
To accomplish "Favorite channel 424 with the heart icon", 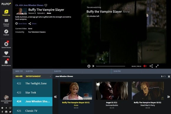I will 46,5.
